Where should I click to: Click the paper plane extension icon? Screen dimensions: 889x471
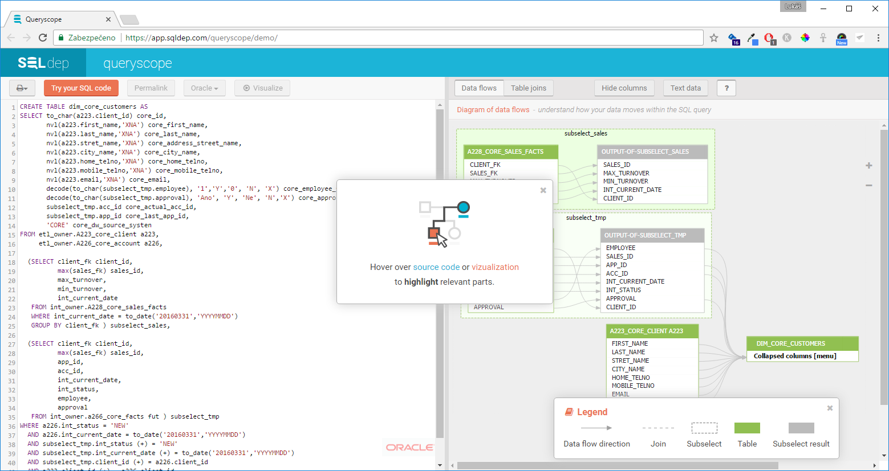[860, 38]
